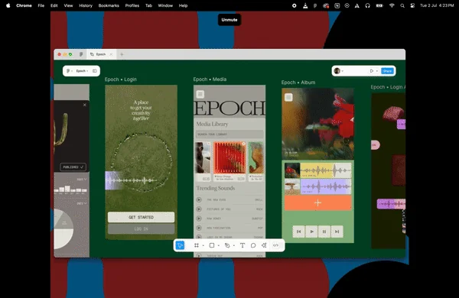Click the Wi-Fi status icon
Image resolution: width=459 pixels, height=298 pixels.
[x=392, y=5]
